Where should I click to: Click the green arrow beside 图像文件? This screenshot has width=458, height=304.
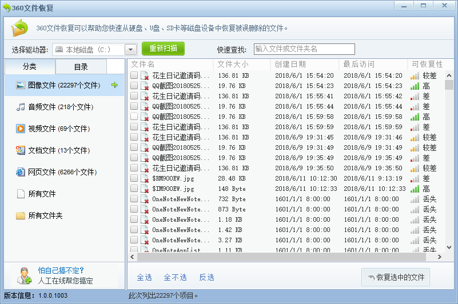114,85
